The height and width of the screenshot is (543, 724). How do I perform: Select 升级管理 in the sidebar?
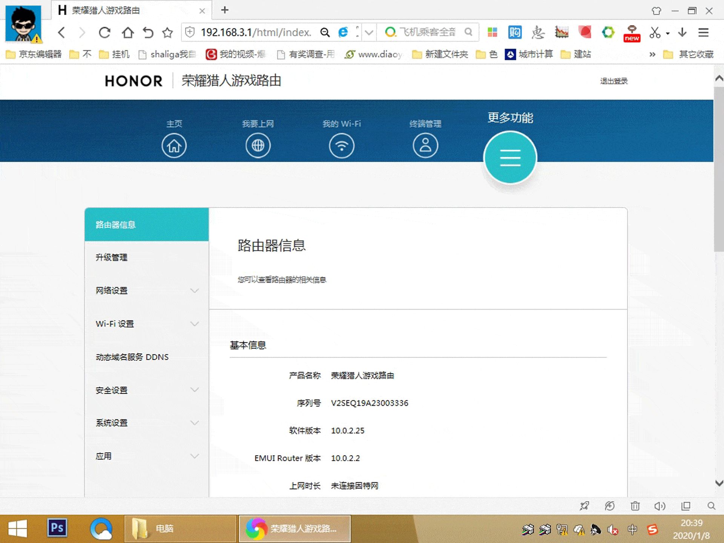(x=146, y=257)
